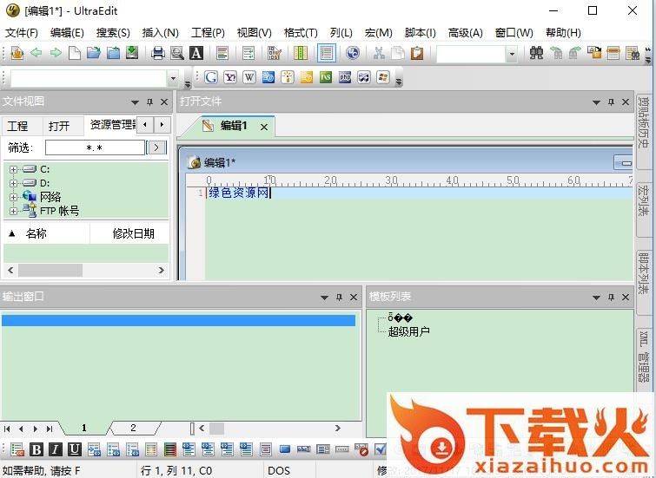Viewport: 656px width, 478px height.
Task: Click the green back arrow toolbar icon
Action: pos(36,53)
